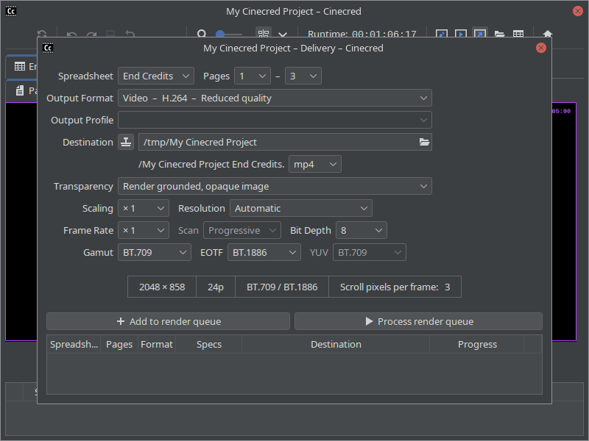Toggle the layout guides button in main toolbar
The image size is (589, 441).
click(264, 33)
